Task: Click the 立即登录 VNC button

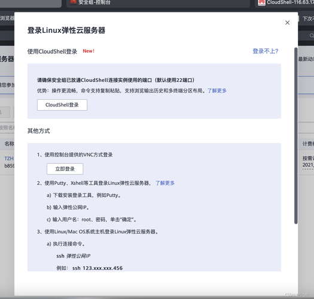Action: pyautogui.click(x=65, y=169)
